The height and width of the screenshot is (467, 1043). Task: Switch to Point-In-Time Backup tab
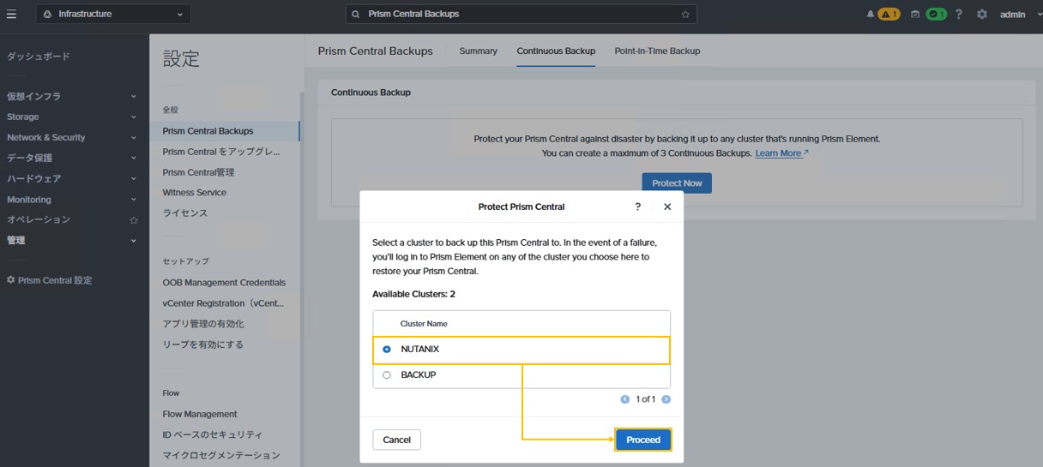[x=657, y=51]
